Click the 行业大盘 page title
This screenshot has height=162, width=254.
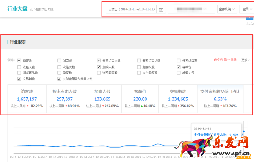17,9
